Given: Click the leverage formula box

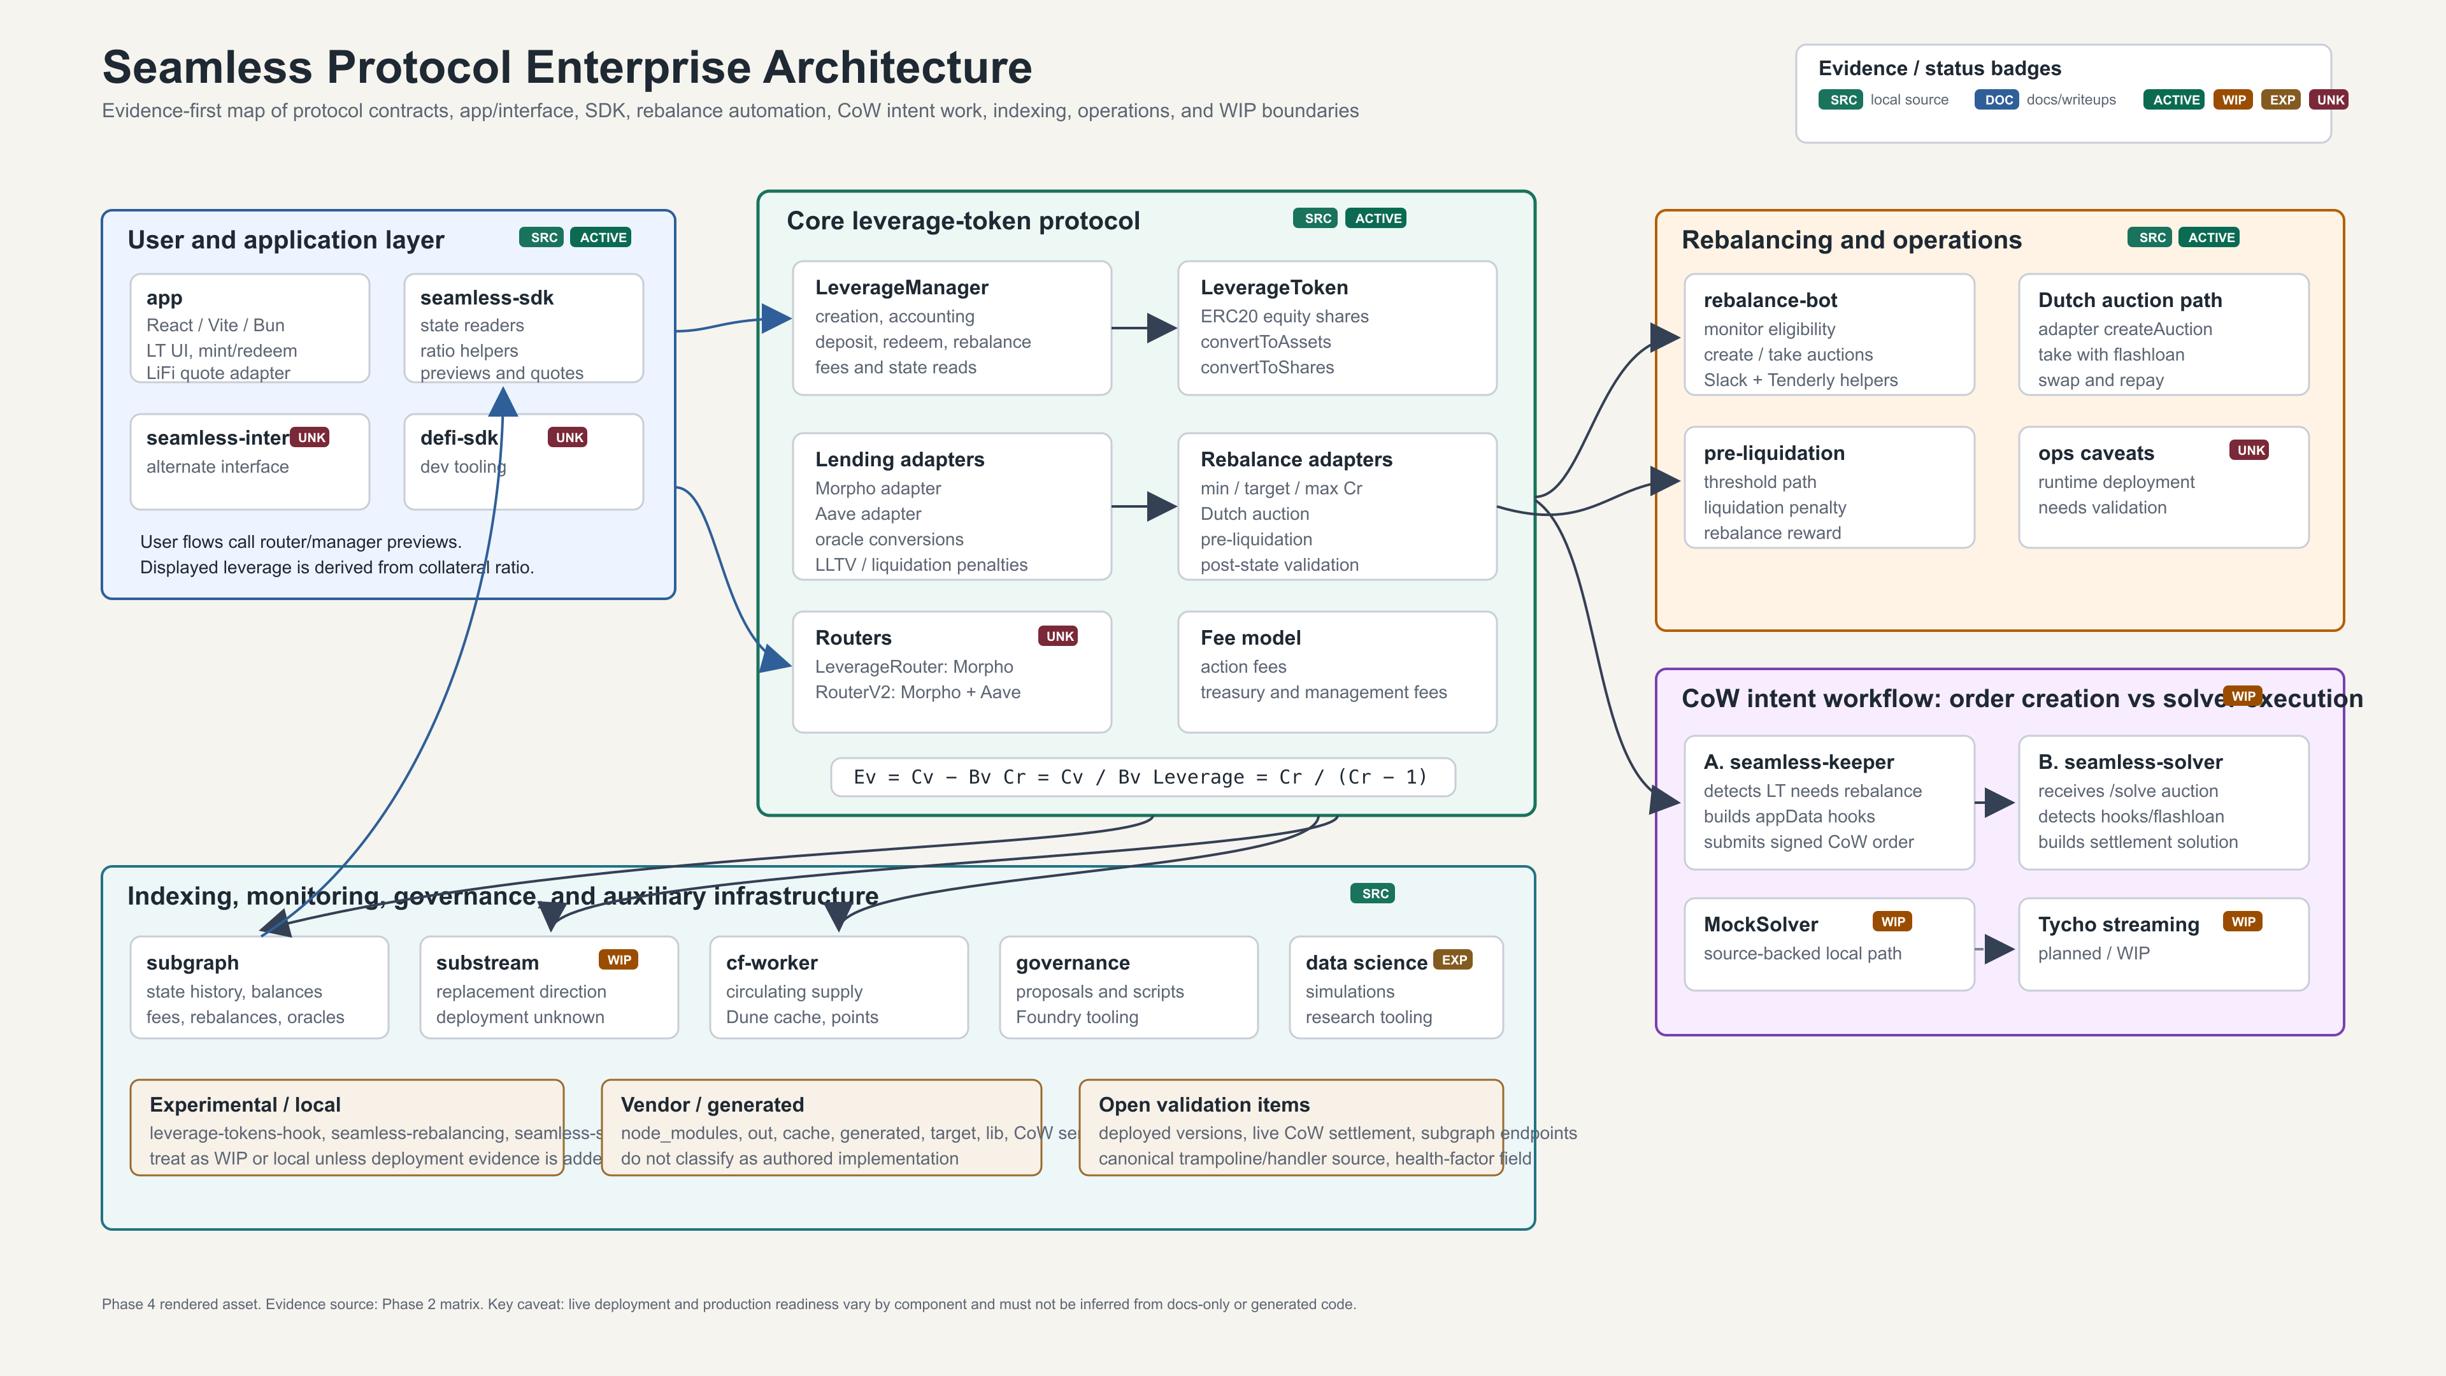Looking at the screenshot, I should (1142, 777).
